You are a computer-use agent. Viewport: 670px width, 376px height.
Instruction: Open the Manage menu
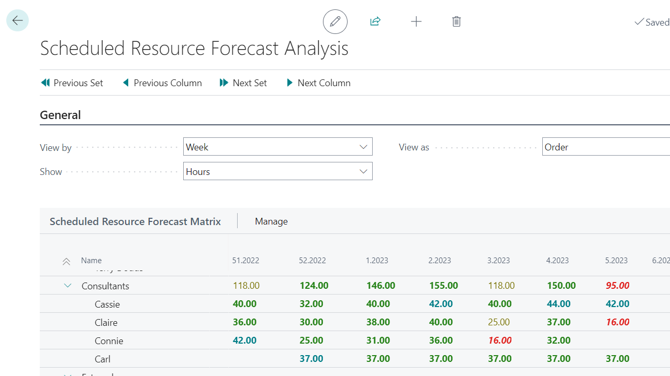271,221
